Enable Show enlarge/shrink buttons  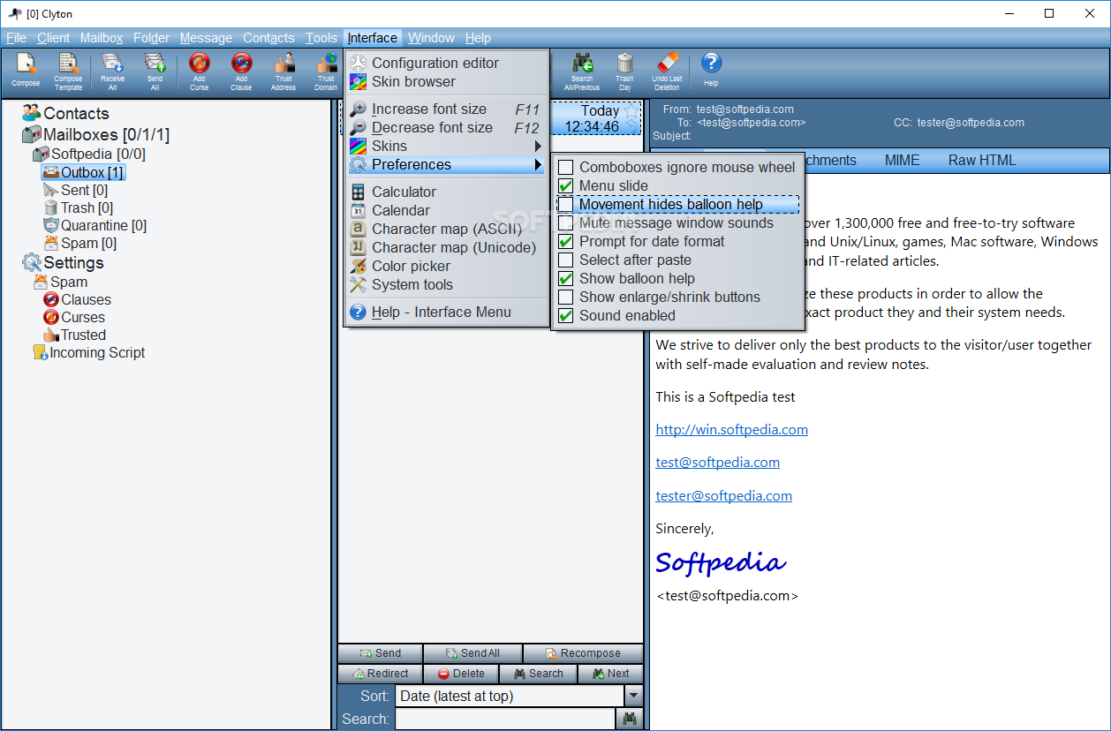[x=676, y=297]
